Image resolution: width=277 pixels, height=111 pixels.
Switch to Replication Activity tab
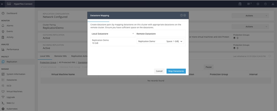point(79,56)
